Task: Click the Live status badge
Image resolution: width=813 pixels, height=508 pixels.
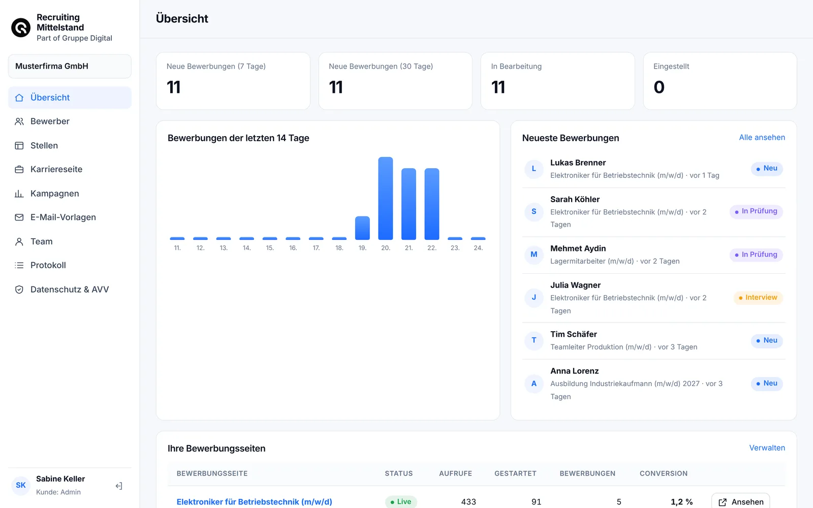Action: tap(401, 502)
